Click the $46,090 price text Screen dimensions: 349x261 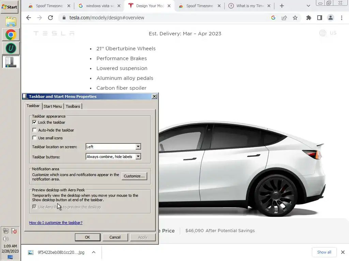coord(194,231)
